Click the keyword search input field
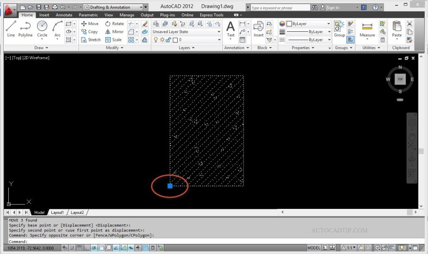 (280, 8)
